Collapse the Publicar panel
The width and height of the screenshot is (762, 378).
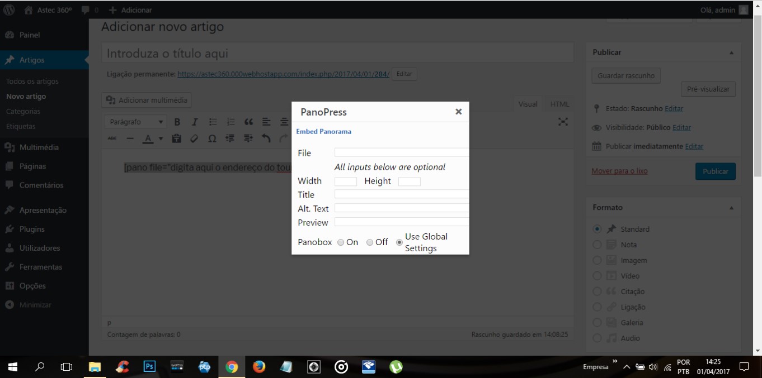(731, 52)
